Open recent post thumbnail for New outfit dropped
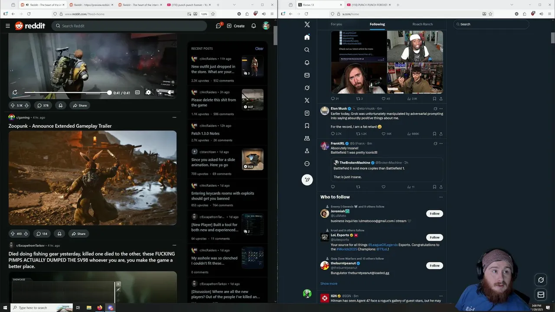Viewport: 555px width, 312px height. coord(252,66)
